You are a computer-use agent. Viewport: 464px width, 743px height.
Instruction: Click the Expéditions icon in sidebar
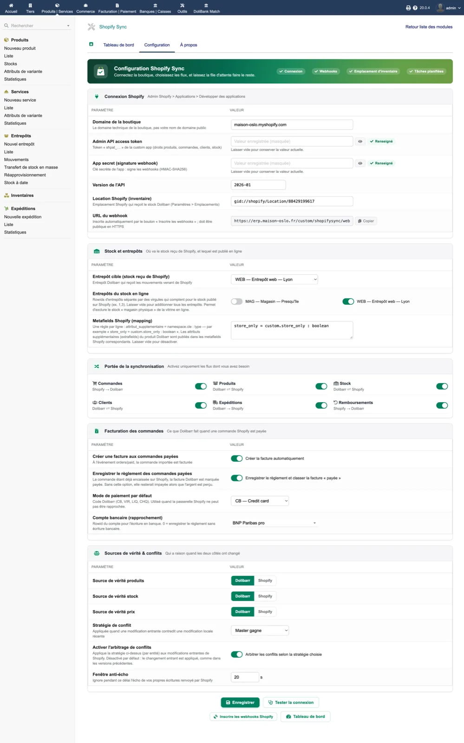point(7,209)
